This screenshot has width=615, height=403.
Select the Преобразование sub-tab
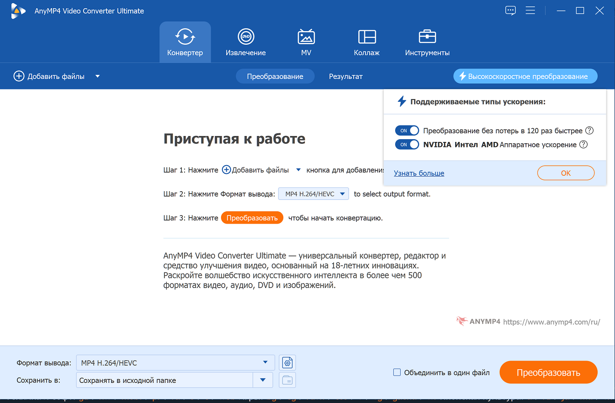[x=275, y=76]
